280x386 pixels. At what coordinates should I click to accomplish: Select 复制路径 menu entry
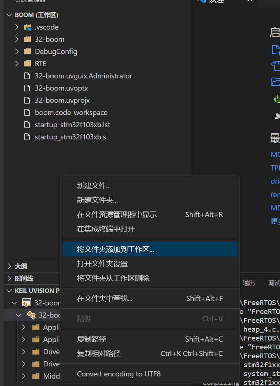150,339
